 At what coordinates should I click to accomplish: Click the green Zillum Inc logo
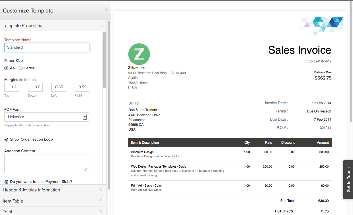pos(139,54)
